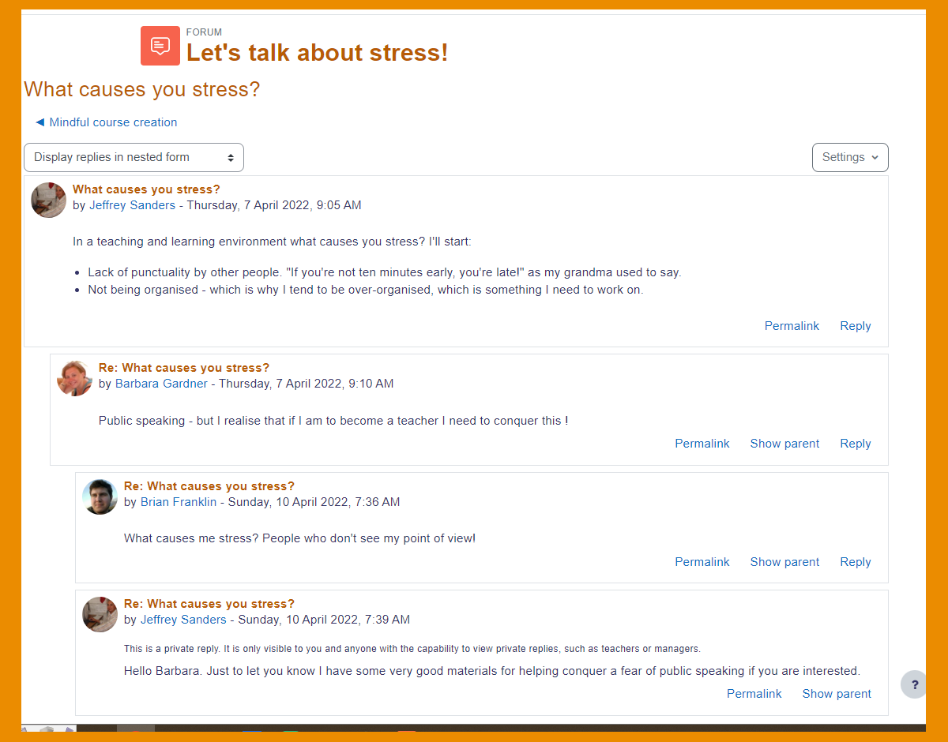Open Permalink for the original post
Screen dimensions: 948x742
pos(792,326)
